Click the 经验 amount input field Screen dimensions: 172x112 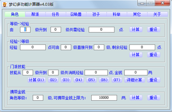coord(33,47)
